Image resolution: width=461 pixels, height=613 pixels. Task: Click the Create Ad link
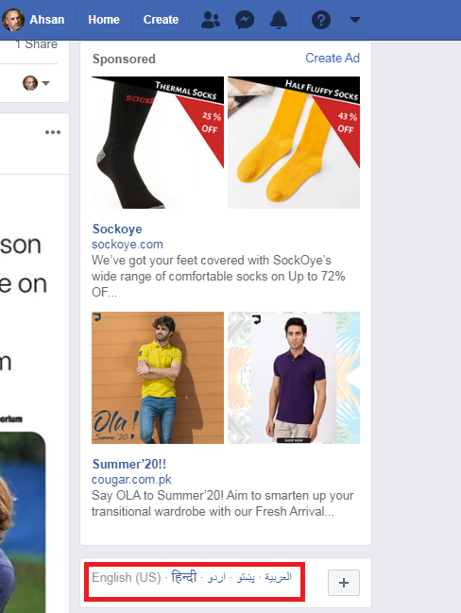coord(333,58)
